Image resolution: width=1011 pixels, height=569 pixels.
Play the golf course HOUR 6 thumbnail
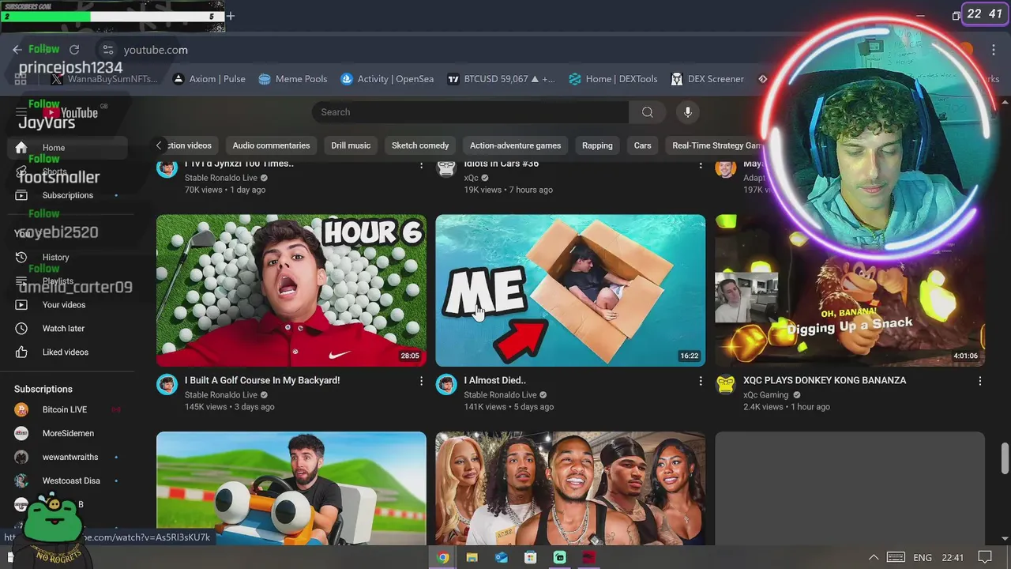click(291, 290)
